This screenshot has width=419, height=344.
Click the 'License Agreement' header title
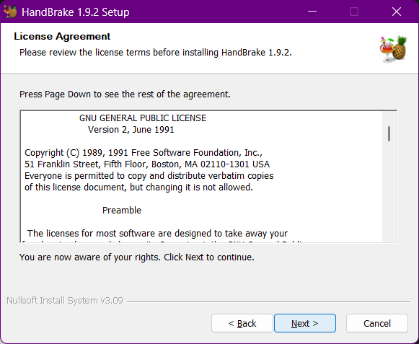coord(62,36)
